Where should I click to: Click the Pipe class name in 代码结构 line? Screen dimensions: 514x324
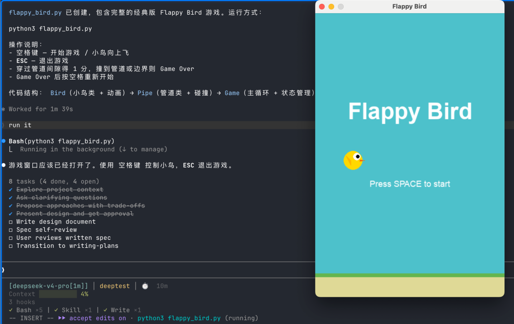[x=145, y=93]
